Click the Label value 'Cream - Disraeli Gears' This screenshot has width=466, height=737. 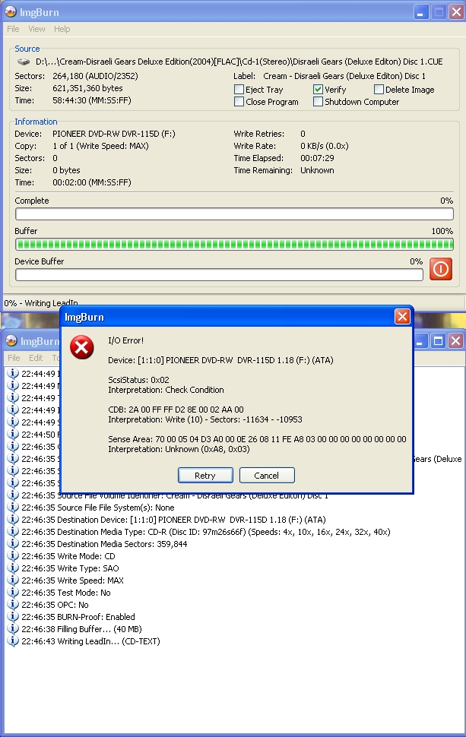344,76
